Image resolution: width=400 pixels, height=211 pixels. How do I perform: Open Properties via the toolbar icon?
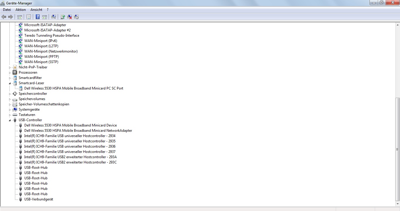click(28, 17)
